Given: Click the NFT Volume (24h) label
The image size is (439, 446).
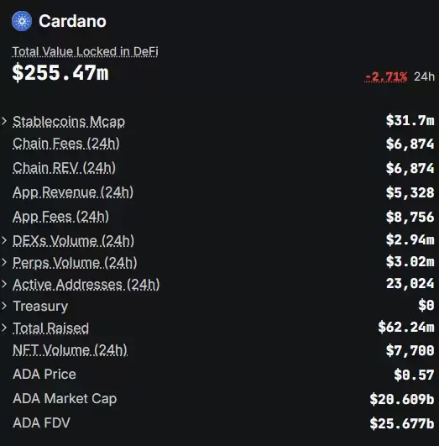Looking at the screenshot, I should pyautogui.click(x=70, y=350).
